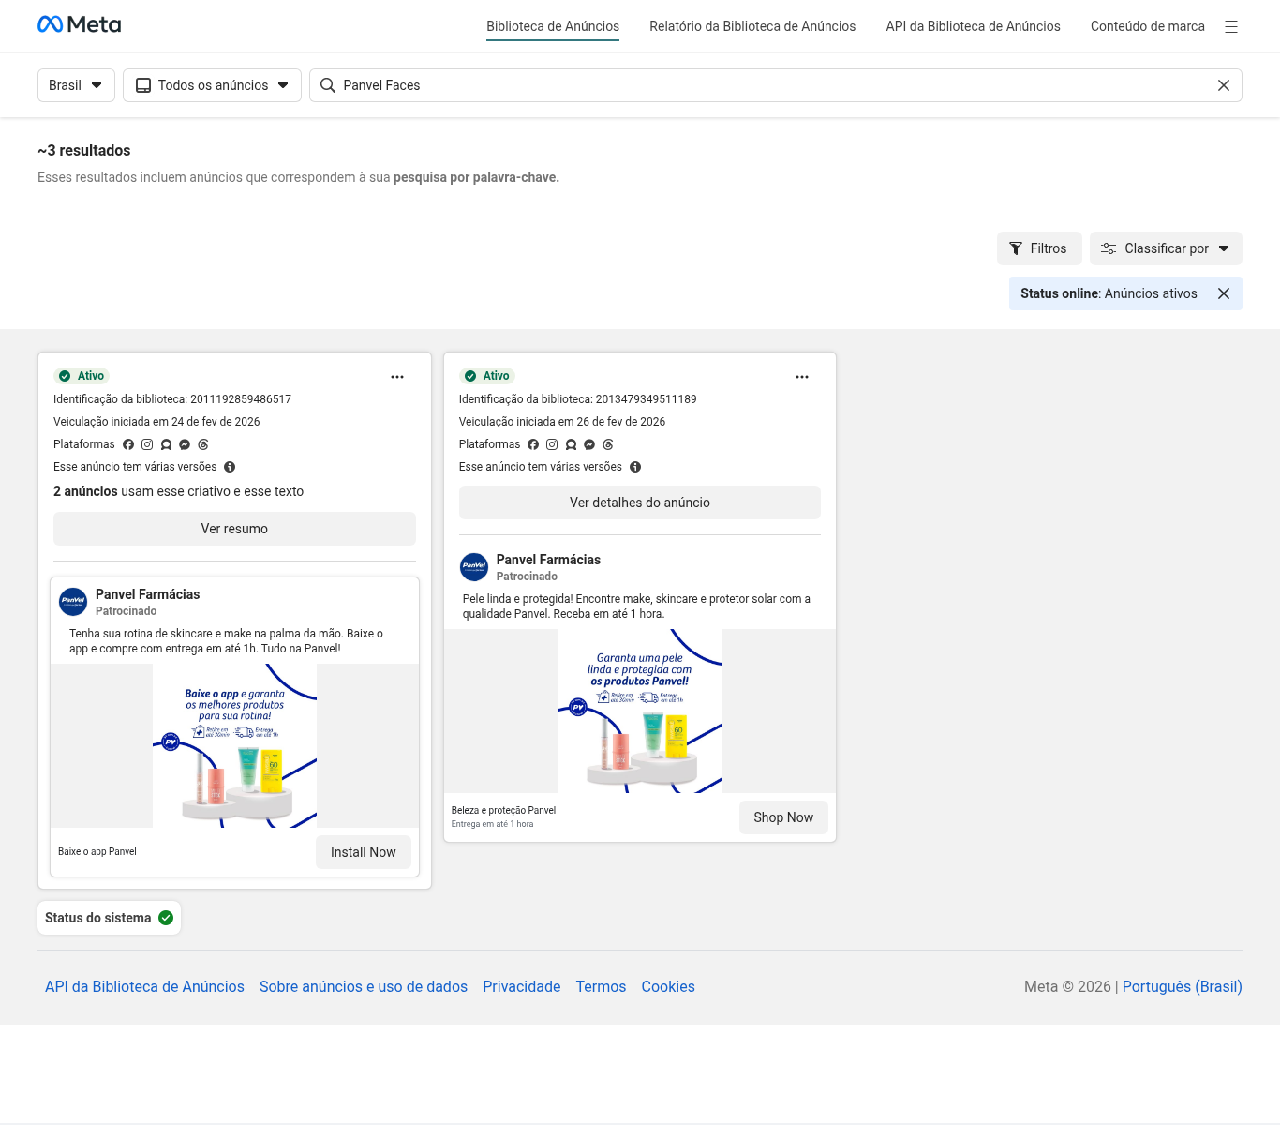The image size is (1280, 1125).
Task: Open the Filtros button
Action: 1039,248
